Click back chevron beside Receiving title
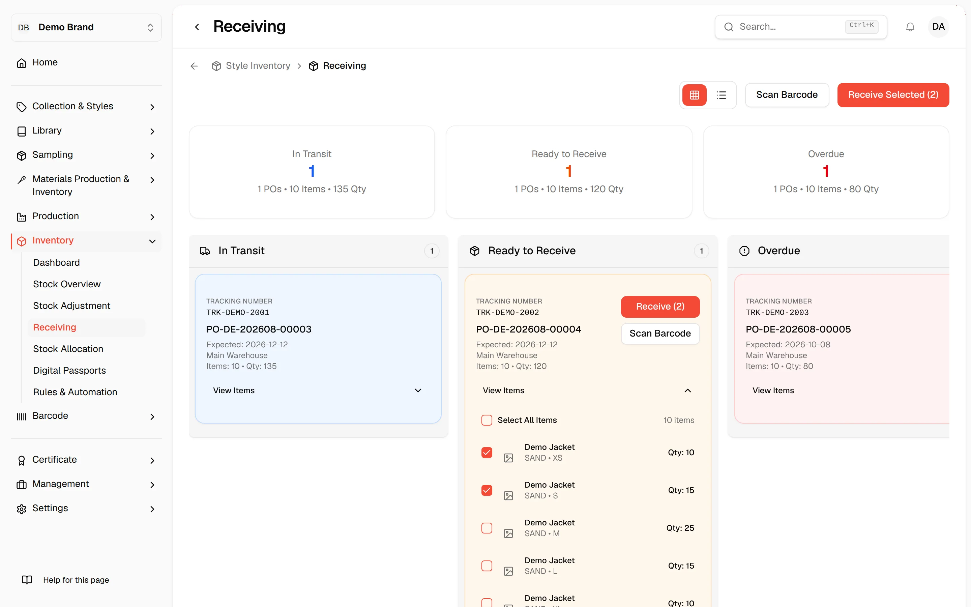This screenshot has height=607, width=971. pyautogui.click(x=197, y=27)
